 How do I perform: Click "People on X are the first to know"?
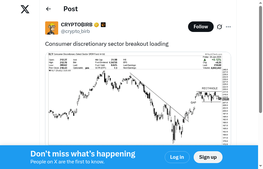click(67, 162)
